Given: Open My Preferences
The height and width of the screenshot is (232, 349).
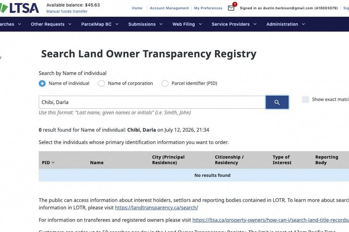Looking at the screenshot, I should click(x=208, y=8).
